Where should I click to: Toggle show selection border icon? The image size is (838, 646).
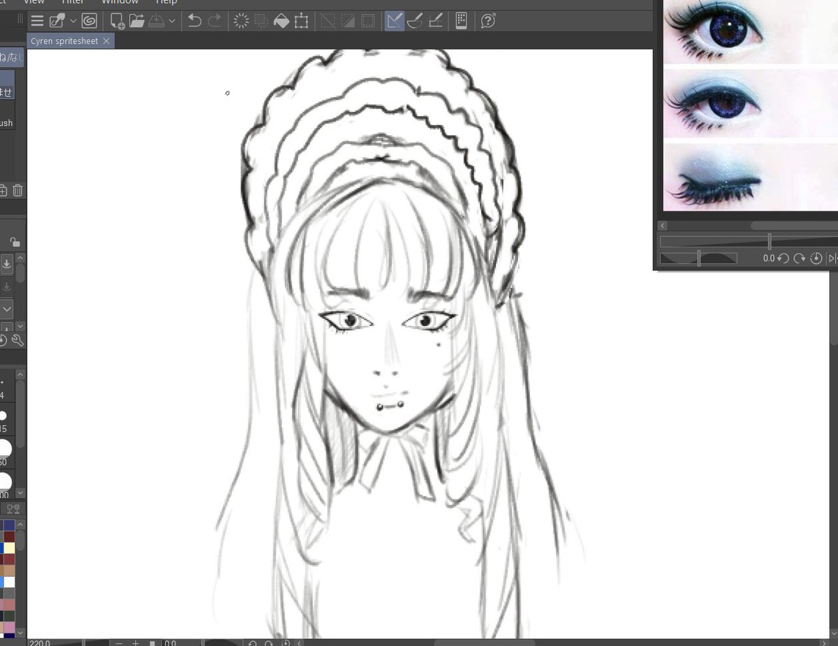click(367, 21)
